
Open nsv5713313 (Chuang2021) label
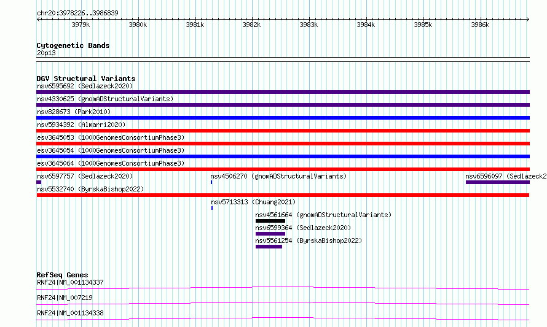(x=253, y=202)
